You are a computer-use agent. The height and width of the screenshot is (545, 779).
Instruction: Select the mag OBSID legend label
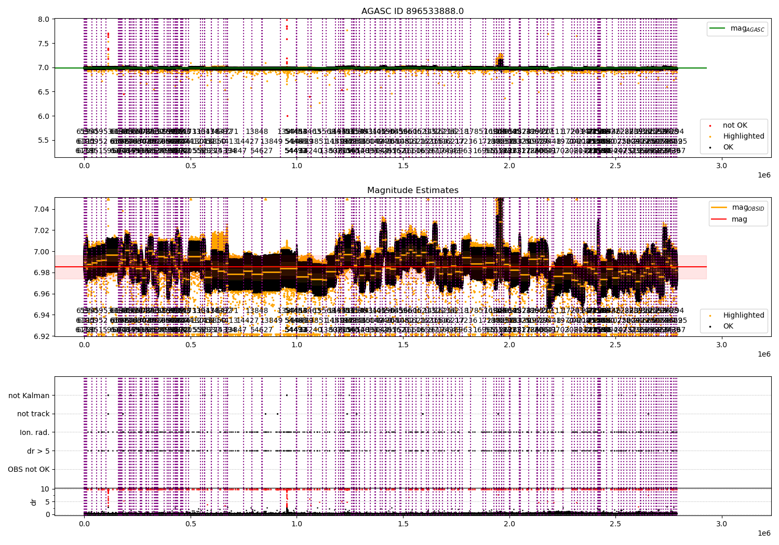tap(748, 208)
